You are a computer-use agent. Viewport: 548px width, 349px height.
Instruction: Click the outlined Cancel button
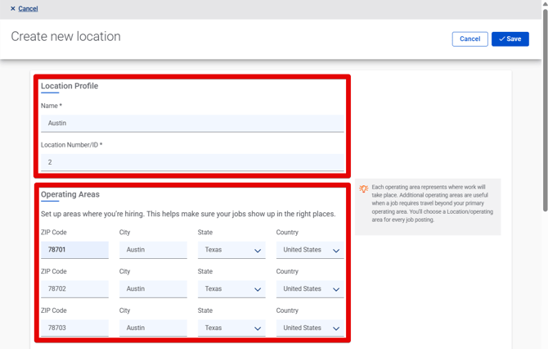[x=469, y=39]
